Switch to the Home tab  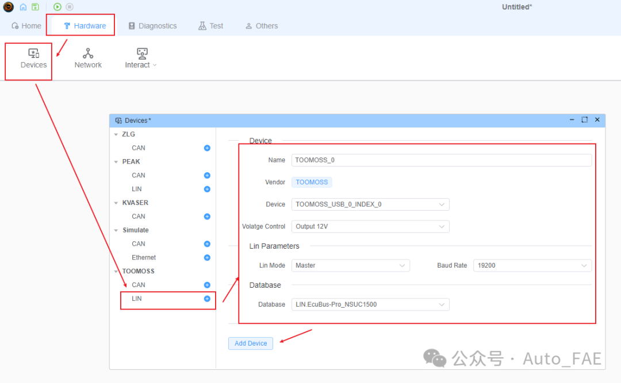[26, 26]
